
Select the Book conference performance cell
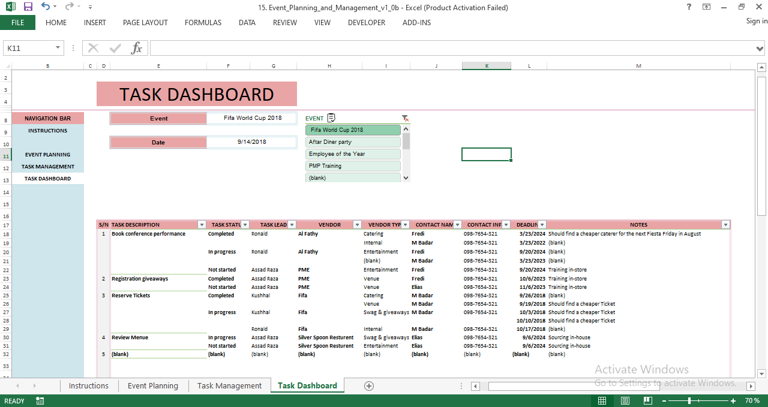pyautogui.click(x=158, y=234)
